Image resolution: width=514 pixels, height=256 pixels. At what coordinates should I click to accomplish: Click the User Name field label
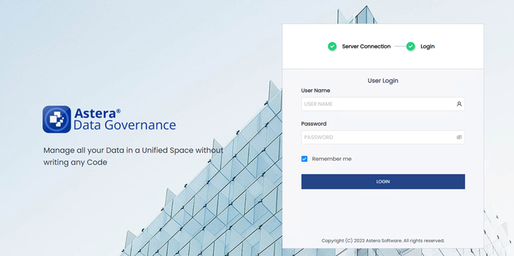click(316, 91)
